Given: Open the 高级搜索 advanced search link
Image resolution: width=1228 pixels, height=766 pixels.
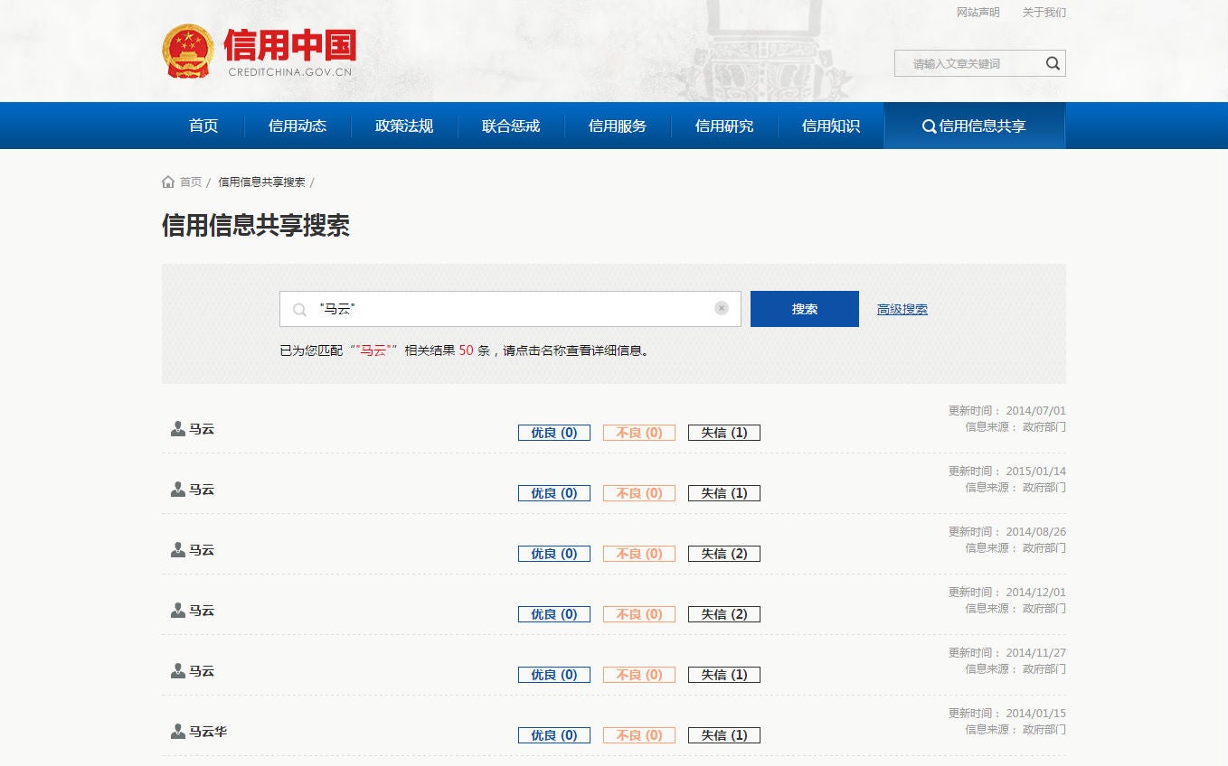Looking at the screenshot, I should click(902, 309).
